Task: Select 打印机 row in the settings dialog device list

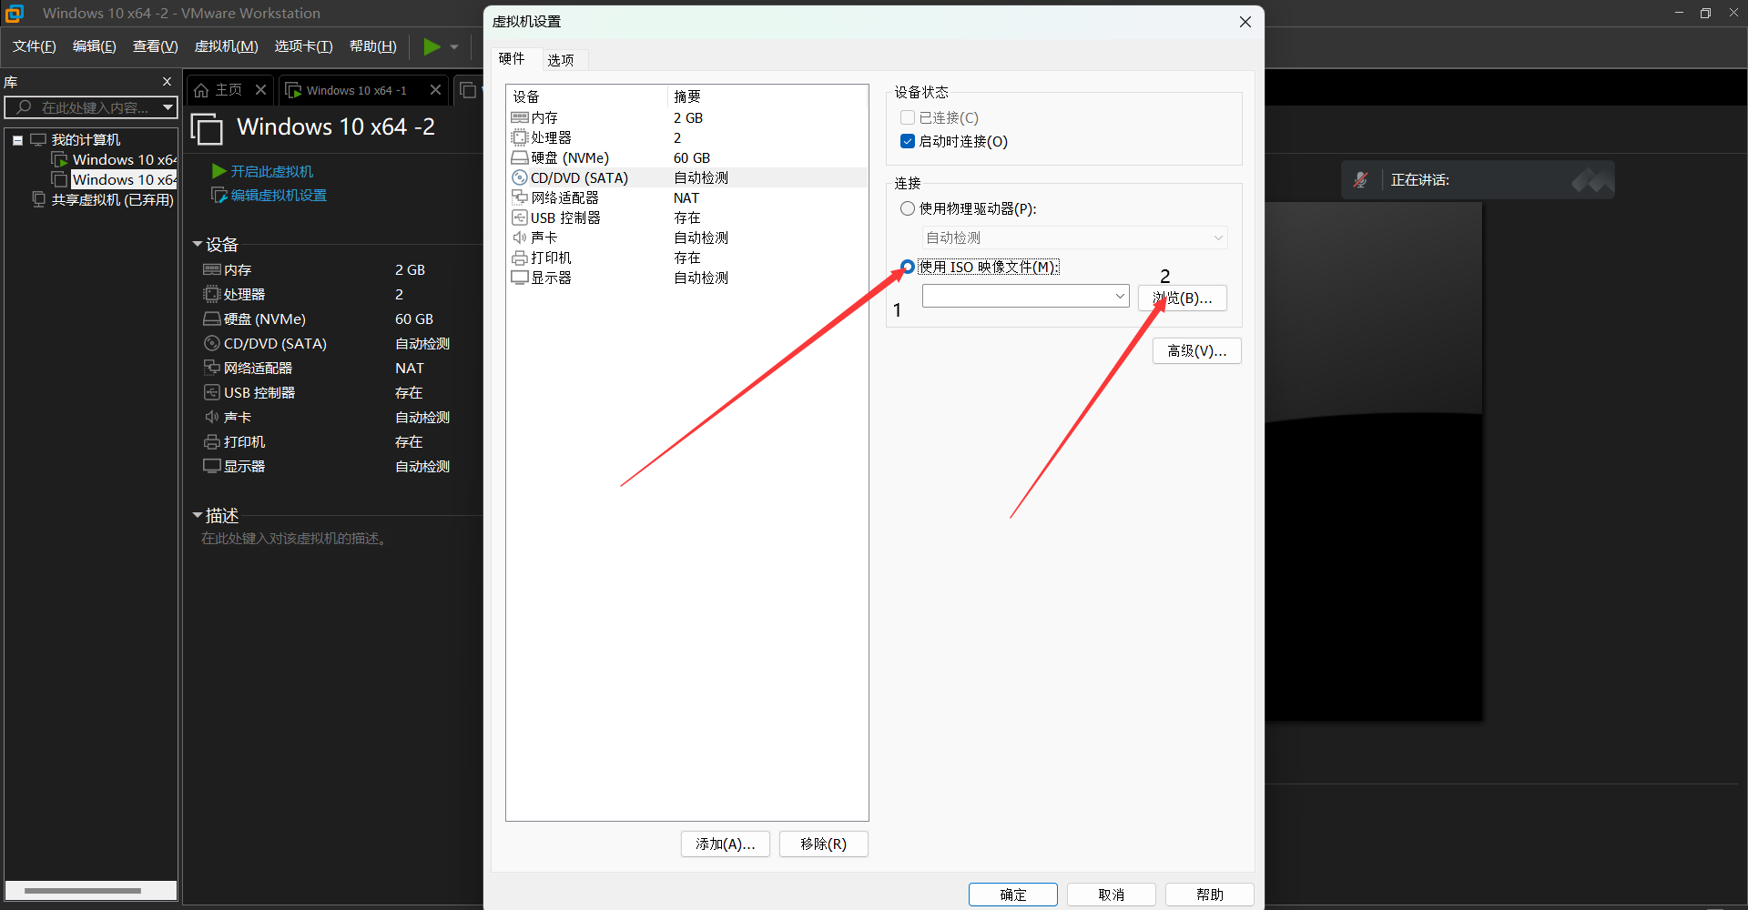Action: (x=687, y=258)
